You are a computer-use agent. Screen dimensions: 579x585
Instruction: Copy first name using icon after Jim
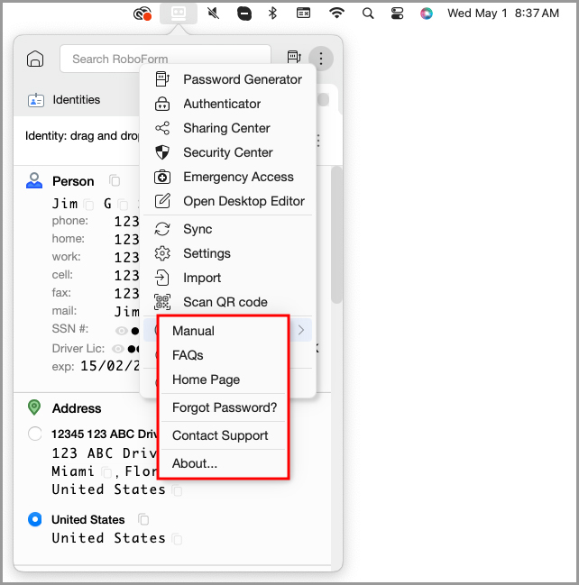(x=89, y=205)
